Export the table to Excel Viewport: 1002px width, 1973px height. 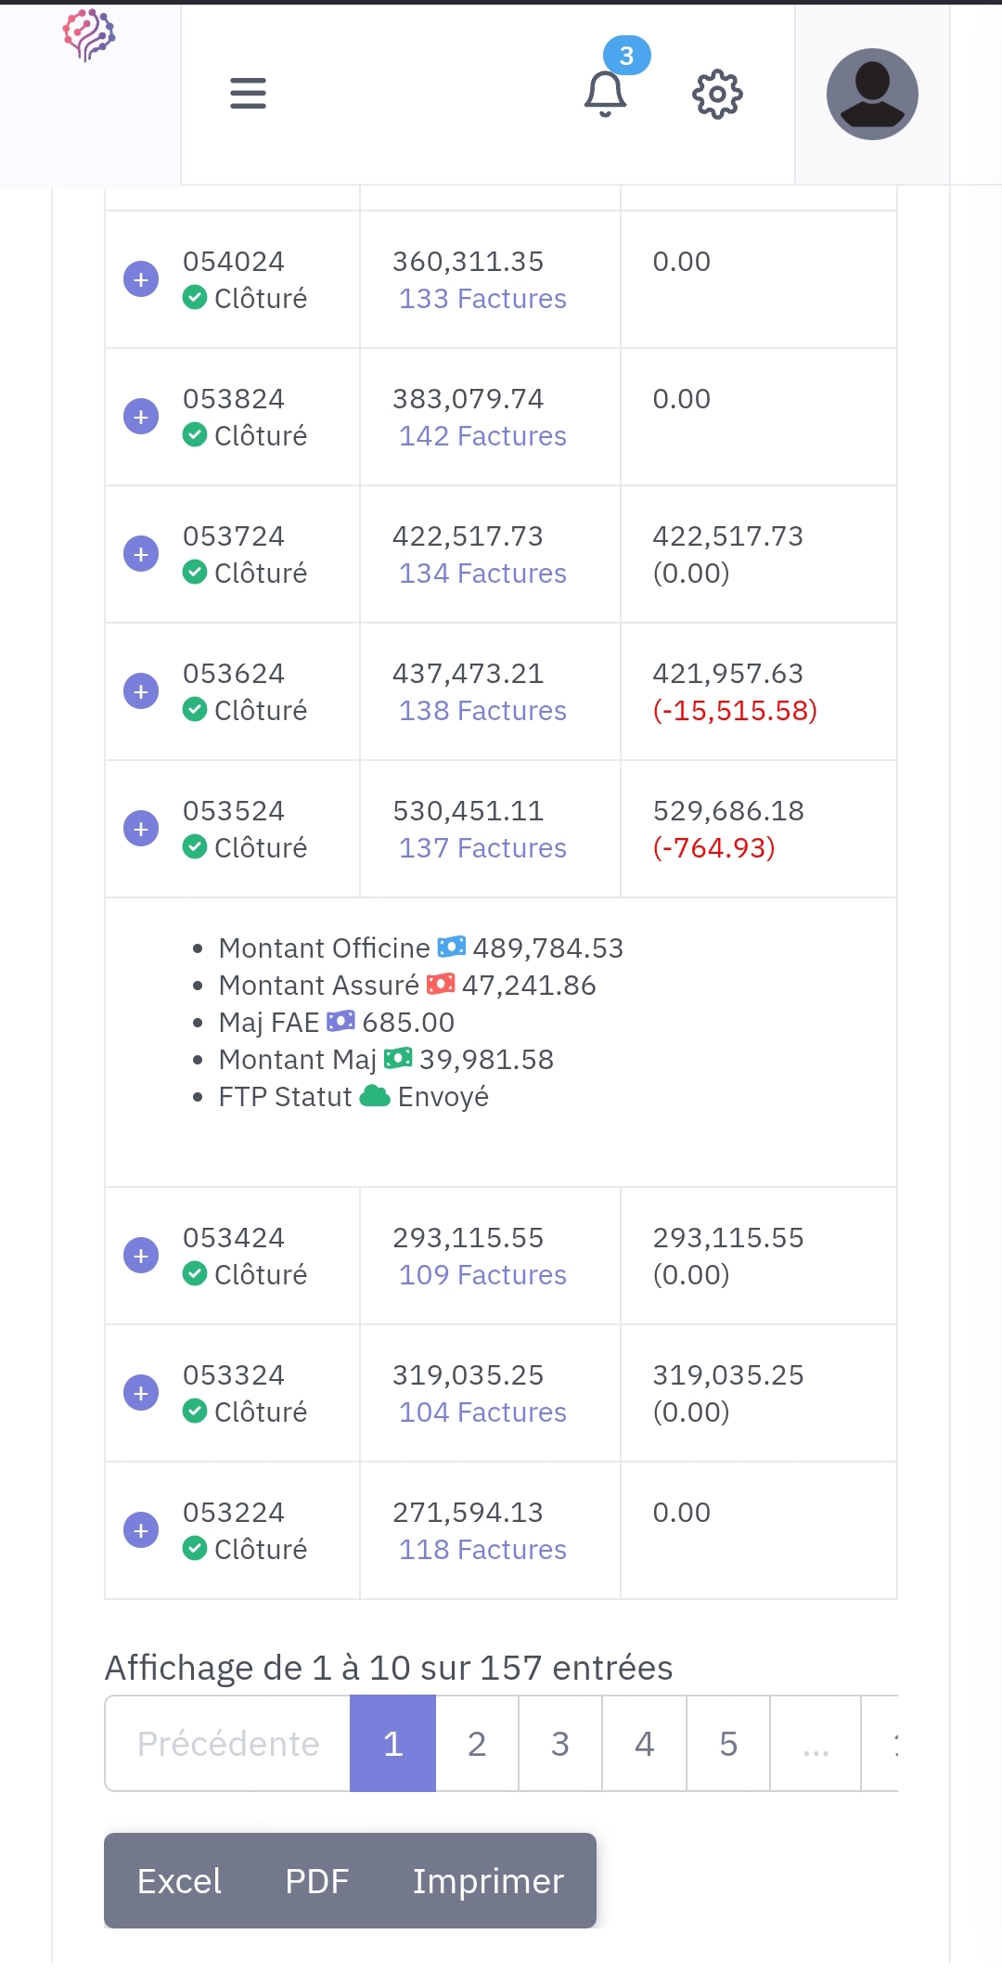[179, 1881]
